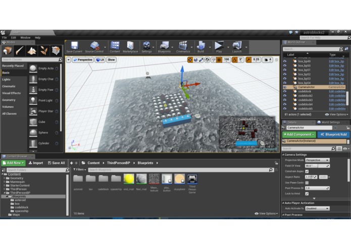The width and height of the screenshot is (351, 249).
Task: Adjust the Field Of View slider field
Action: tap(317, 166)
